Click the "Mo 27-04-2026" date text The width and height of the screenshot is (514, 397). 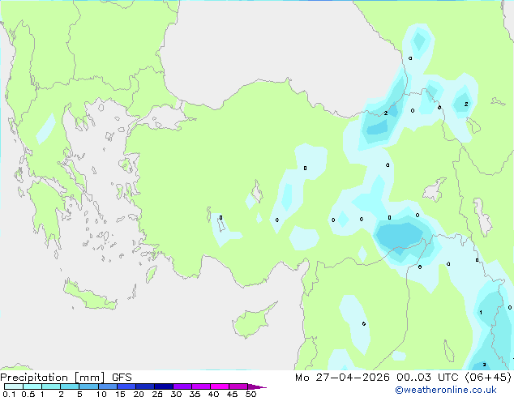[342, 378]
